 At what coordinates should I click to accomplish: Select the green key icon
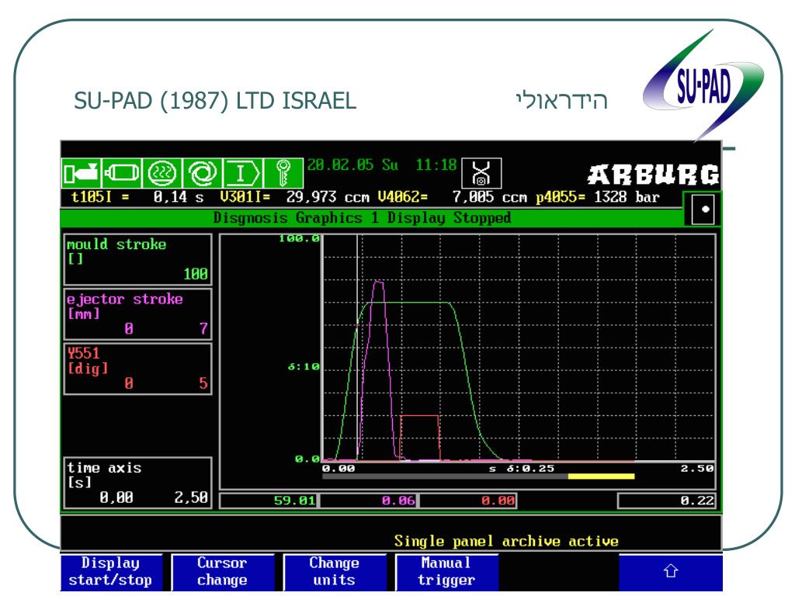pos(283,173)
